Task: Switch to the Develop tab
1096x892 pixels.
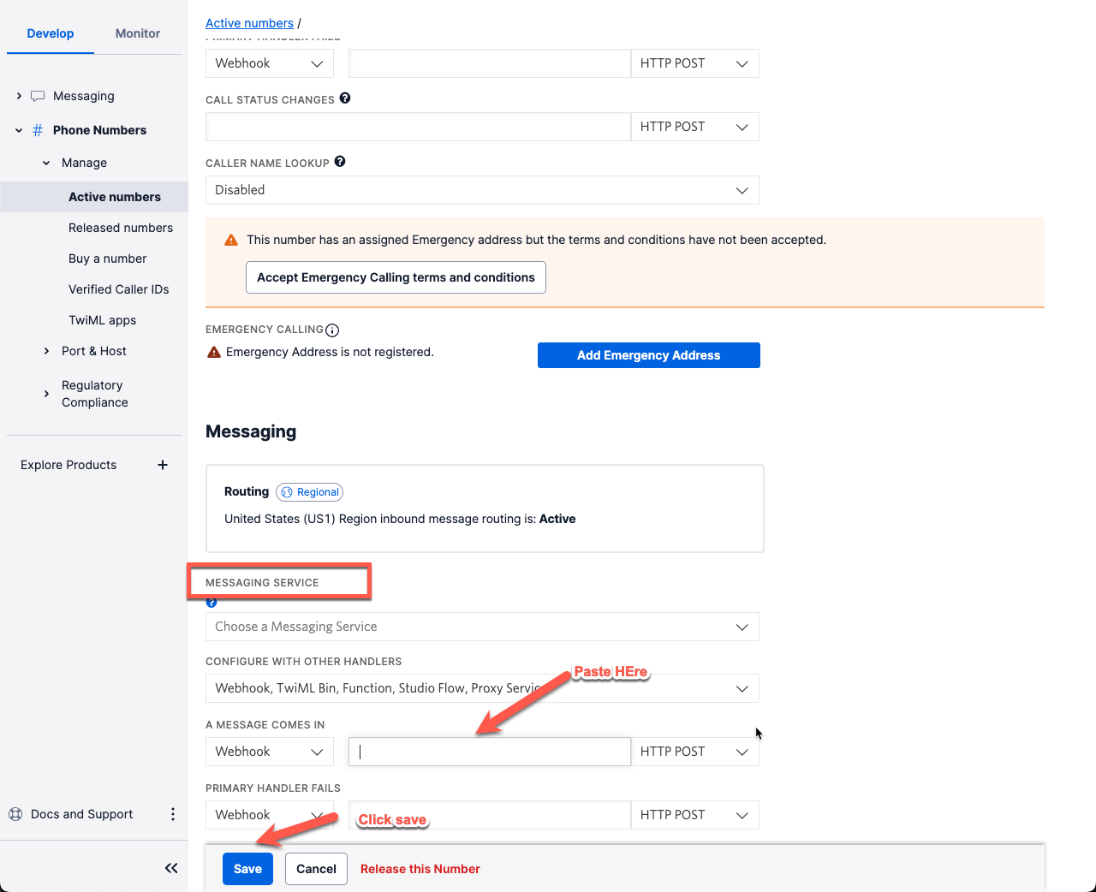Action: [51, 33]
